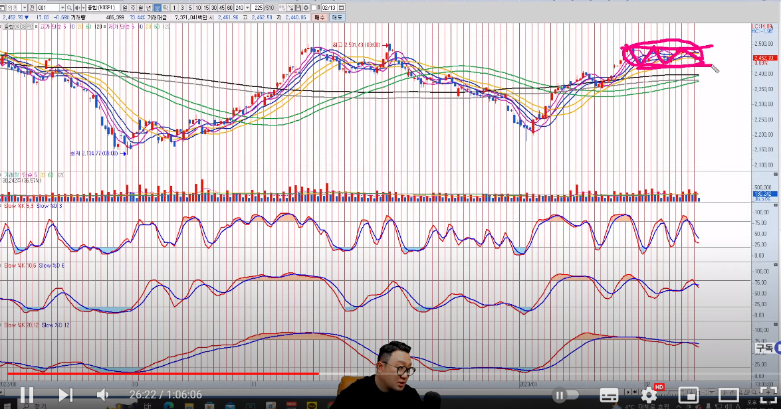
Task: Switch to miniplayer mode
Action: [x=689, y=395]
